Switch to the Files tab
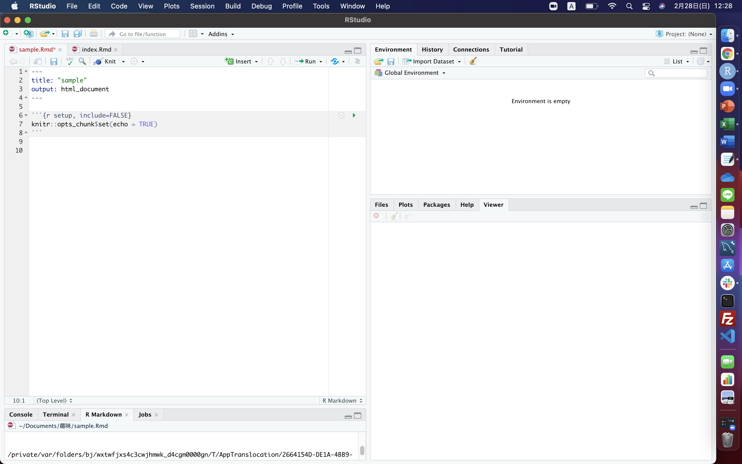 381,205
